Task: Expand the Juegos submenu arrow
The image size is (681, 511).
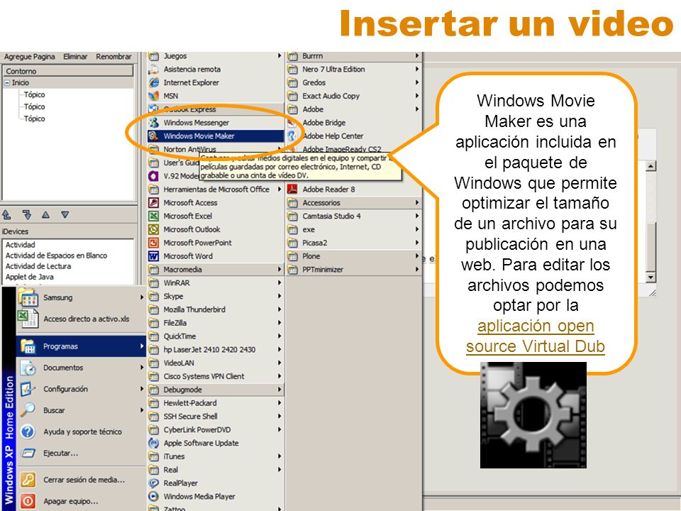Action: pyautogui.click(x=279, y=56)
